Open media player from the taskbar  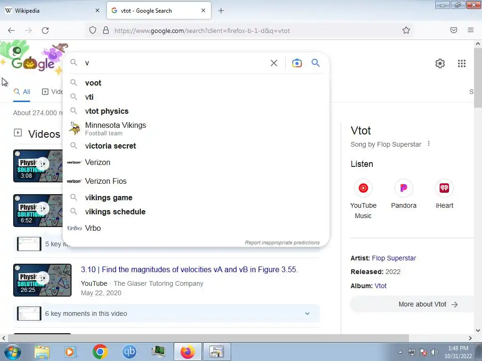click(x=71, y=352)
